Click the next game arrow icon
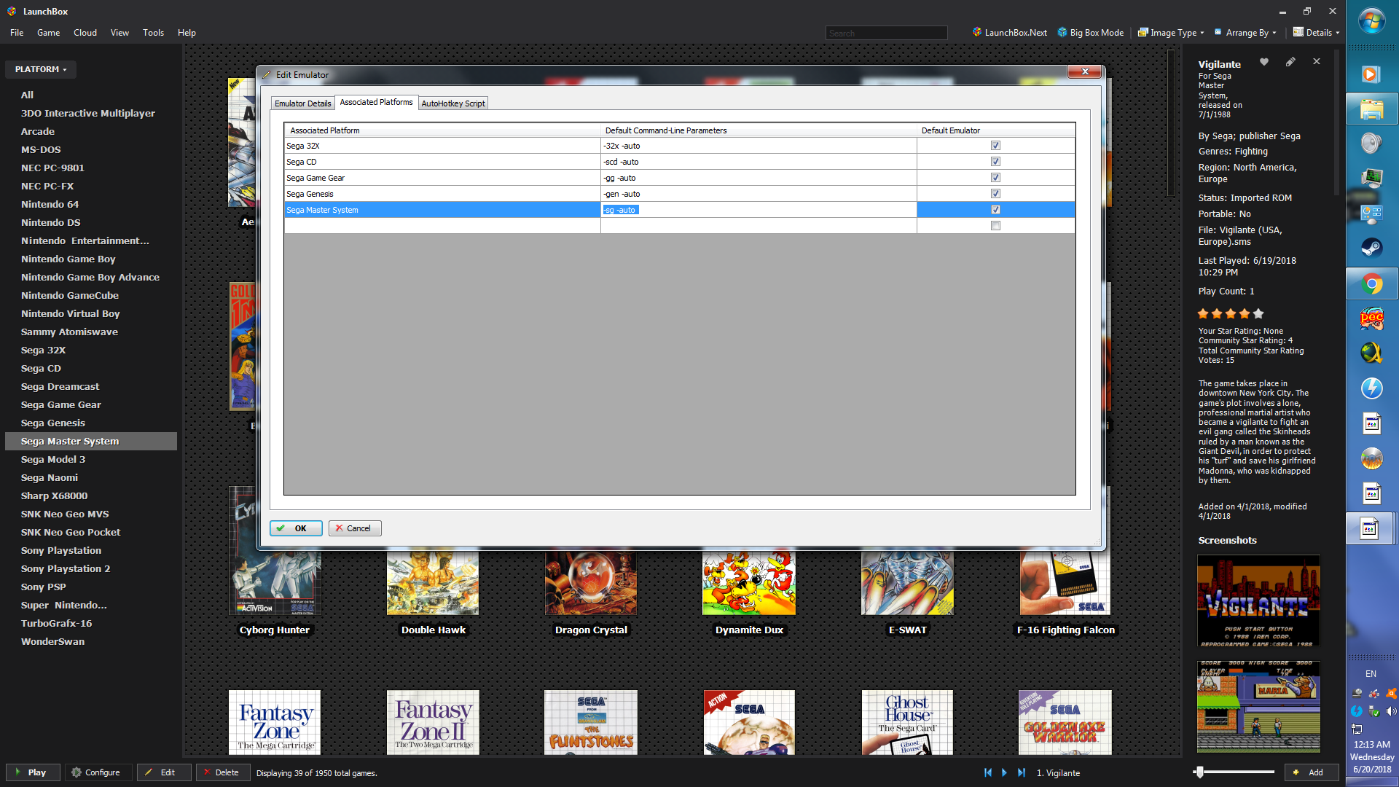The width and height of the screenshot is (1399, 787). pos(1005,772)
